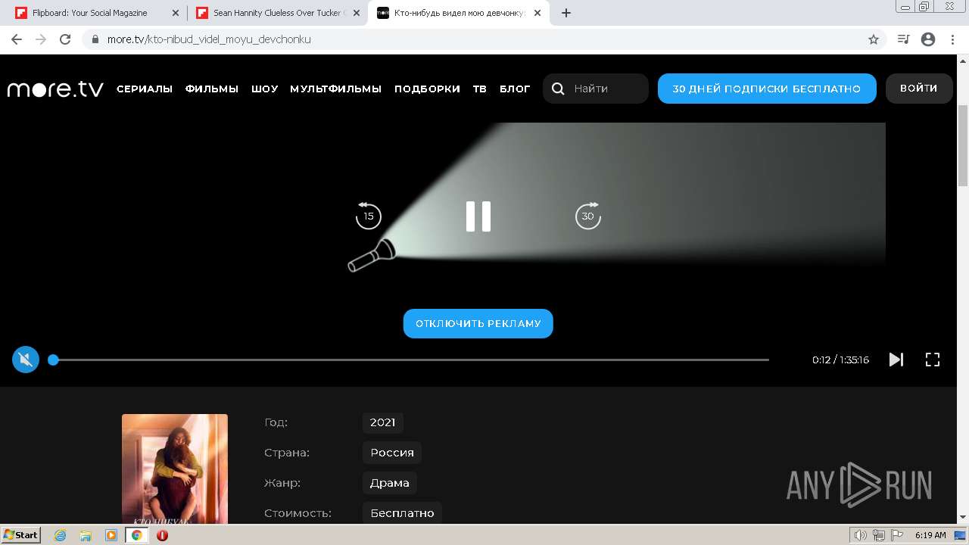Click the page vertical scrollbar
Viewport: 969px width, 545px height.
(x=963, y=144)
